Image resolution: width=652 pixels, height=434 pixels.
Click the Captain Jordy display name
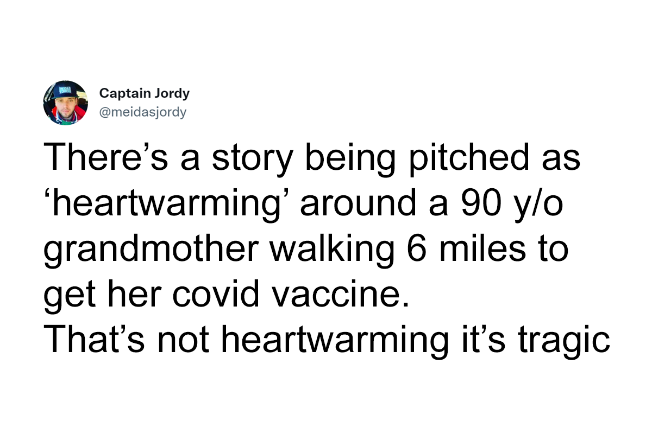(145, 93)
